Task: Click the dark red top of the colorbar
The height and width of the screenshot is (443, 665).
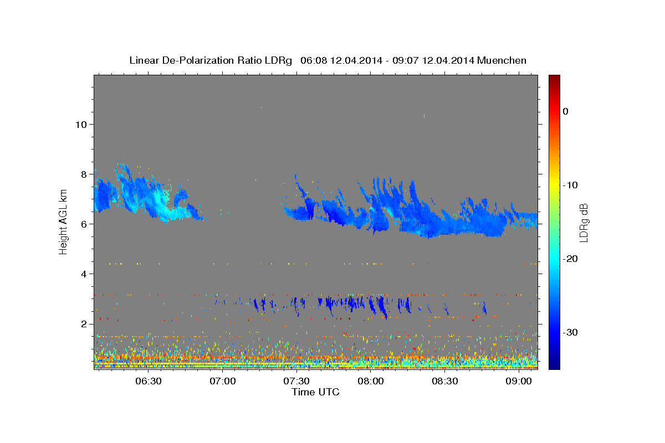Action: tap(554, 79)
